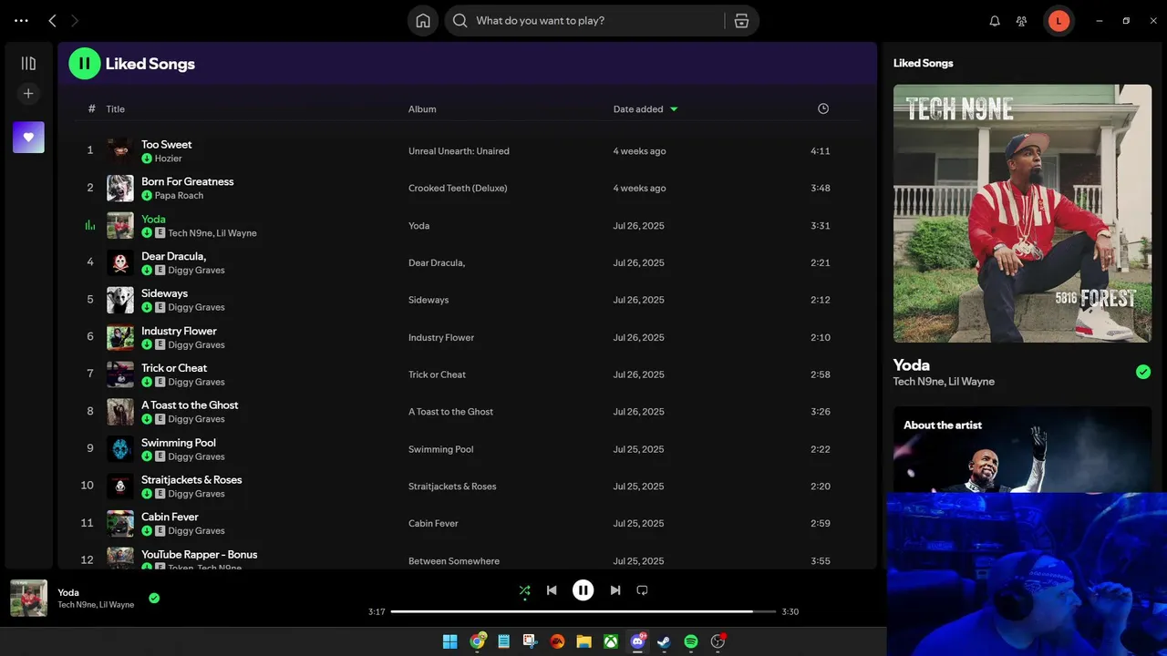Click the plus icon to create playlist
This screenshot has height=656, width=1167.
pos(28,93)
